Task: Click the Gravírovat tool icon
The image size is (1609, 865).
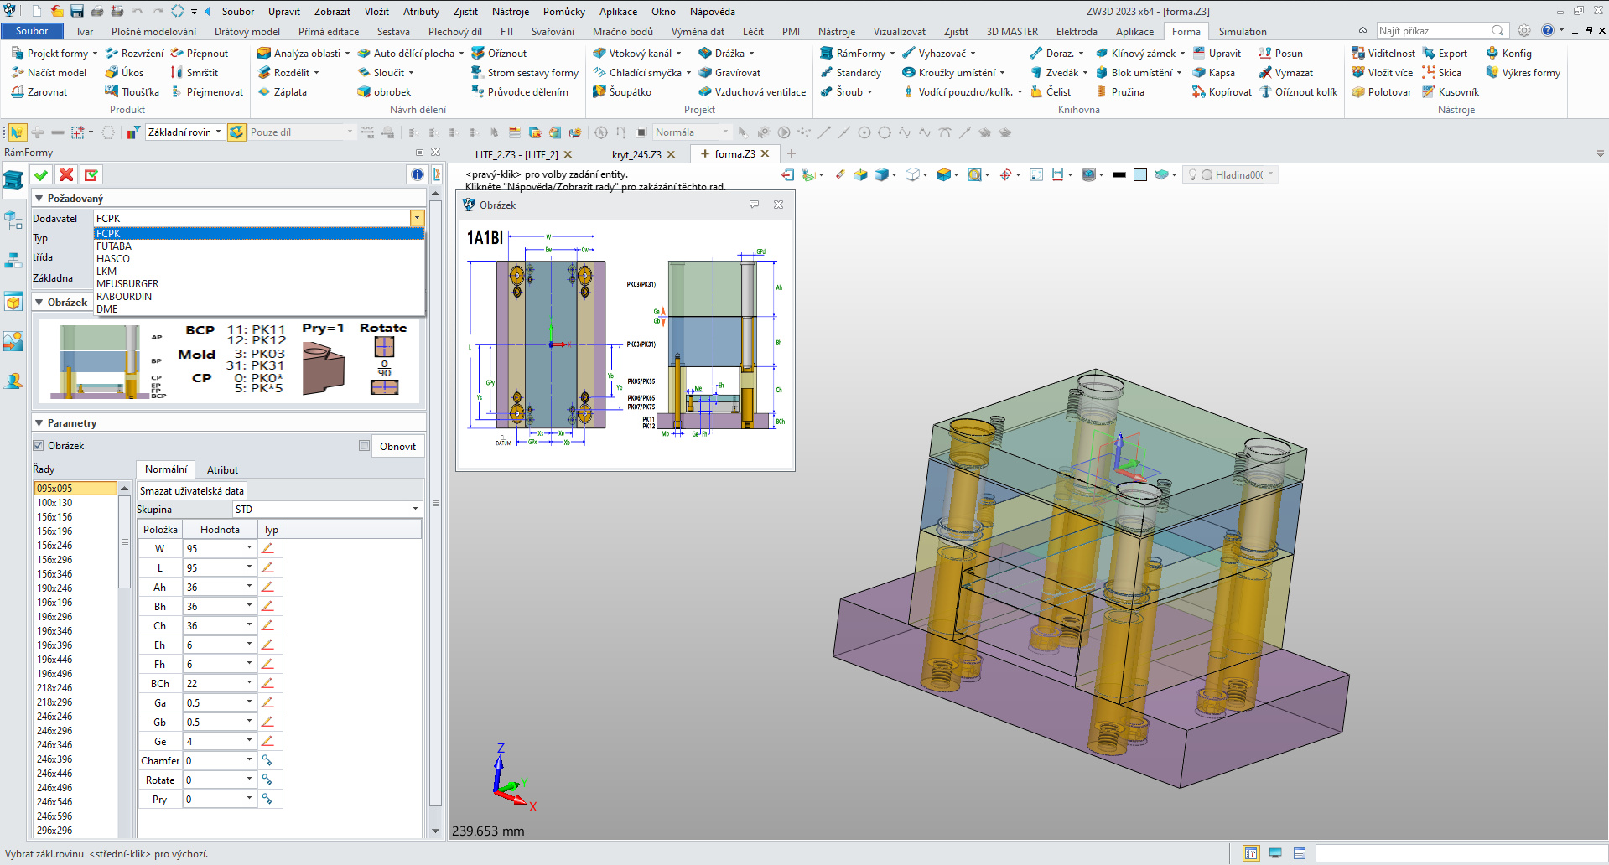Action: click(x=705, y=73)
